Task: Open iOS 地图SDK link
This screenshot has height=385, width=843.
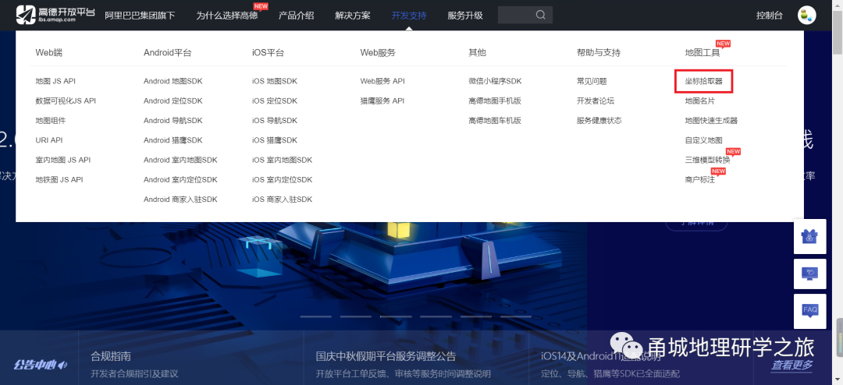Action: tap(275, 81)
